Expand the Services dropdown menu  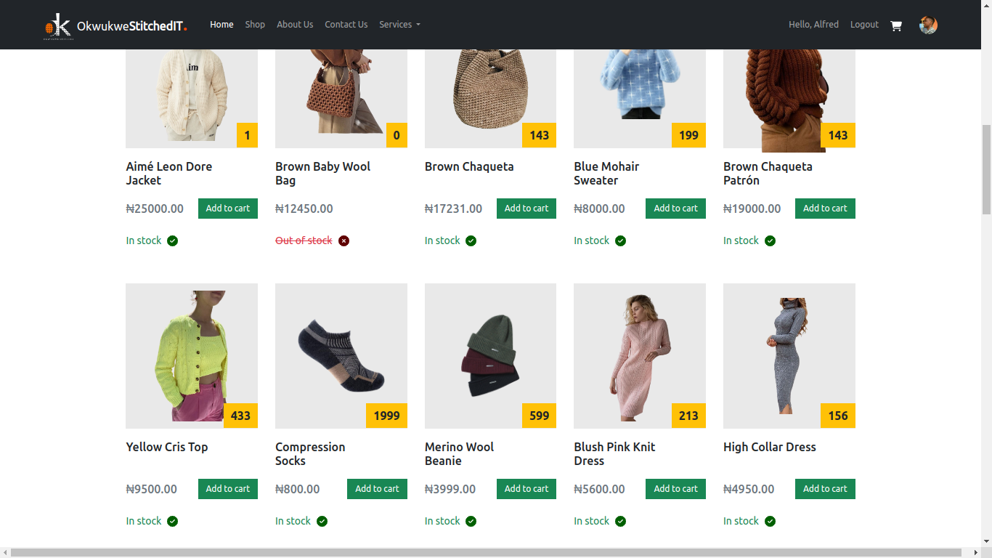[399, 25]
